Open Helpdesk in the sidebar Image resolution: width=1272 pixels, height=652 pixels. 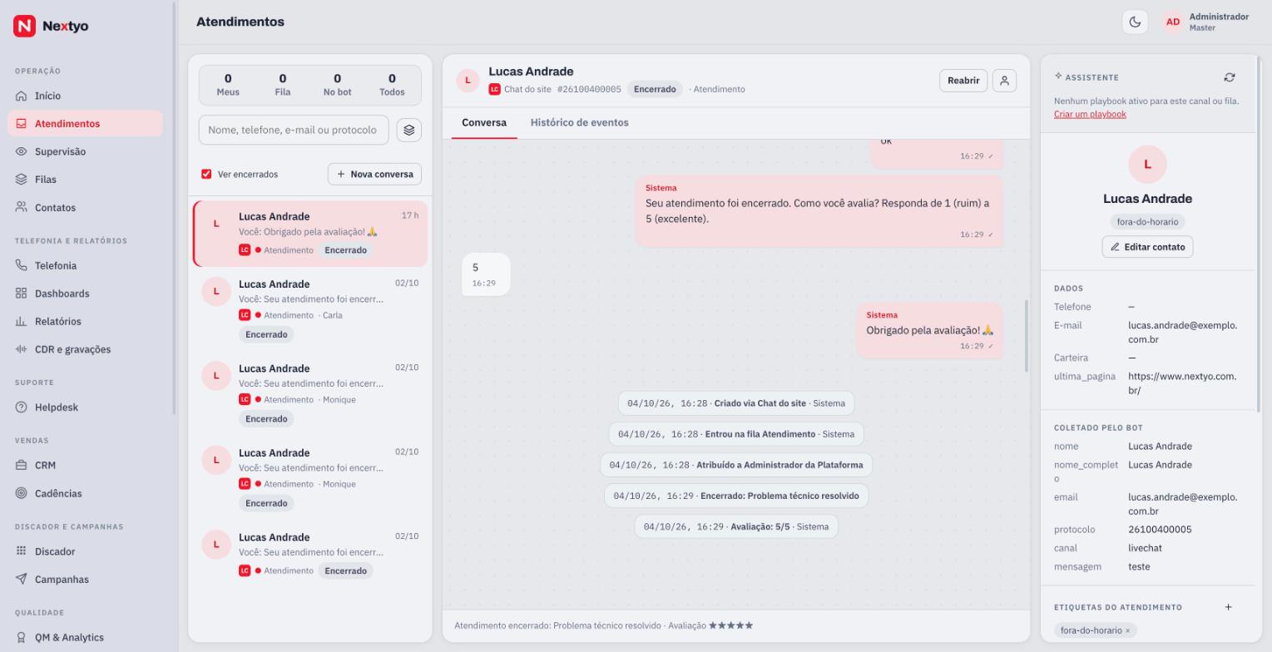(86, 407)
